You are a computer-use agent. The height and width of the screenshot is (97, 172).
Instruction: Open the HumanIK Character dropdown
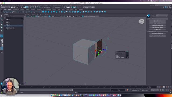coord(162,15)
